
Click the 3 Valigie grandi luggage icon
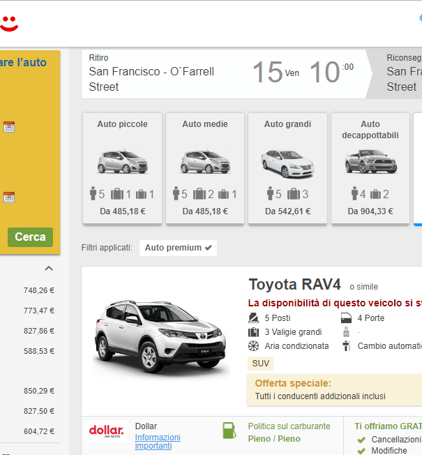[x=253, y=332]
